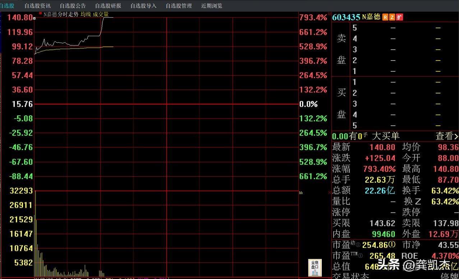Open the 自选股管理 tab
The width and height of the screenshot is (459, 279).
point(179,6)
